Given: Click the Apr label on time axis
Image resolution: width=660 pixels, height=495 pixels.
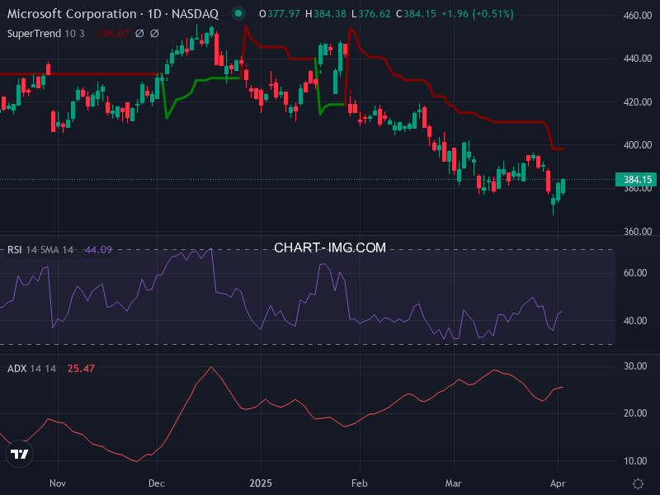Looking at the screenshot, I should (x=558, y=483).
